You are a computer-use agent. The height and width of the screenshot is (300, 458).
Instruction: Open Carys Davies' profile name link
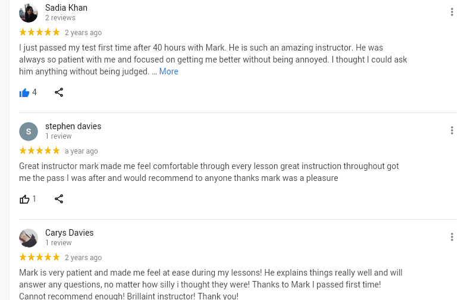[69, 233]
